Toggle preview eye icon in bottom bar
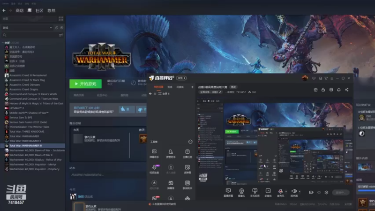375x211 pixels. point(319,192)
